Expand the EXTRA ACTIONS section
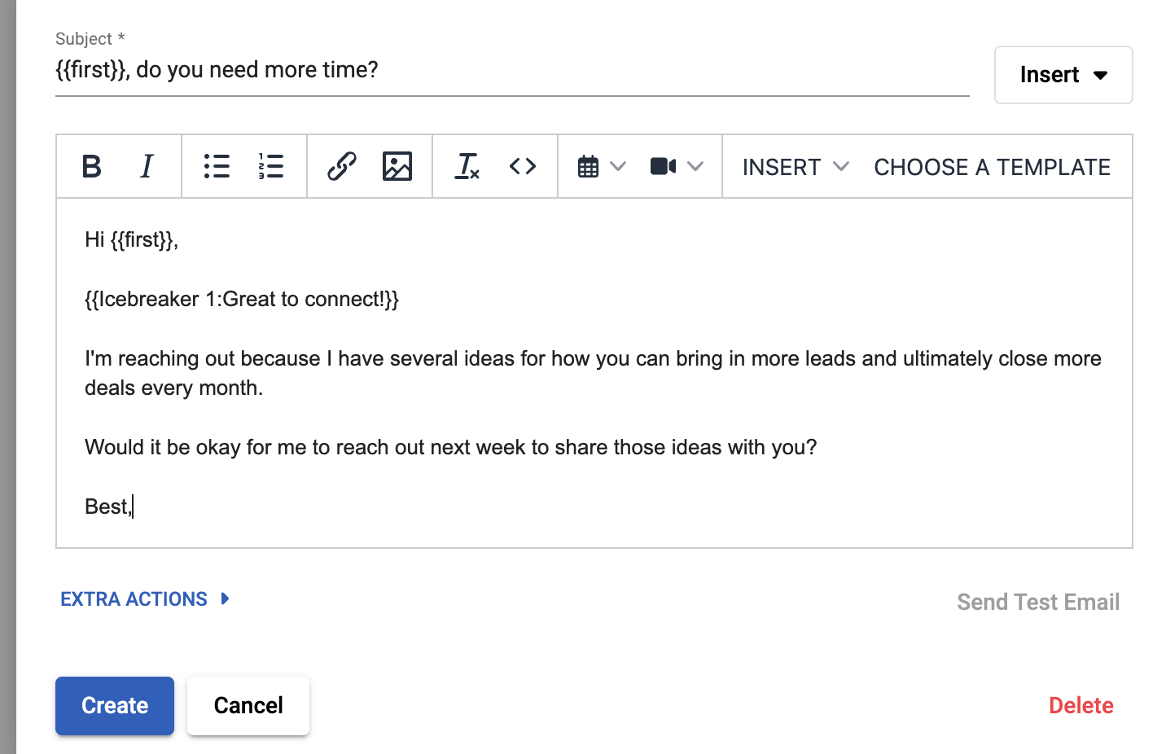The width and height of the screenshot is (1166, 754). click(145, 599)
